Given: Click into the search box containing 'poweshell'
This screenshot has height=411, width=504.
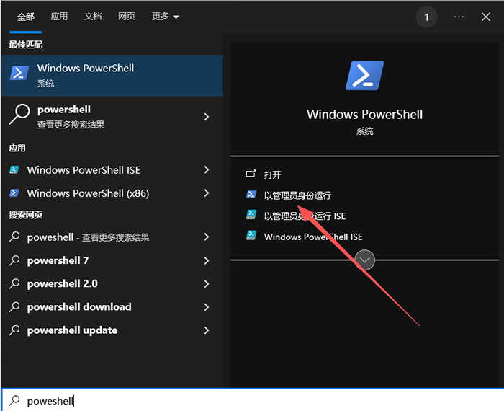Looking at the screenshot, I should (x=253, y=400).
